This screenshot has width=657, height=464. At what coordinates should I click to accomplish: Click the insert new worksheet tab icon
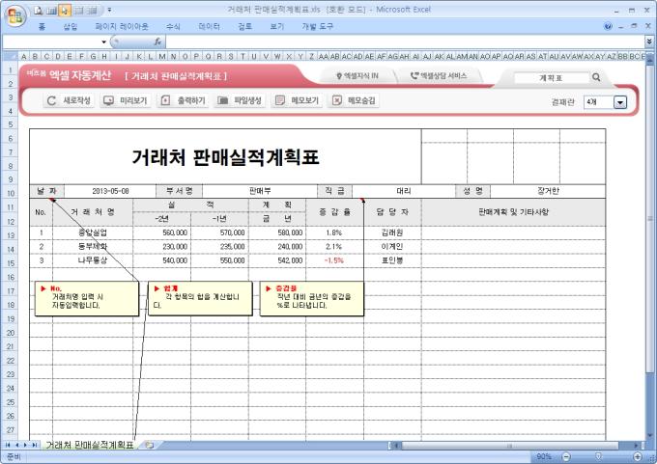(x=150, y=445)
